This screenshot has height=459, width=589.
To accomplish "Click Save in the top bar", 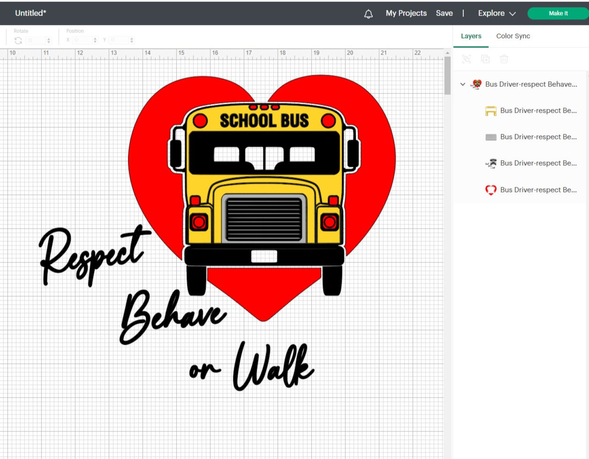I will [x=444, y=13].
